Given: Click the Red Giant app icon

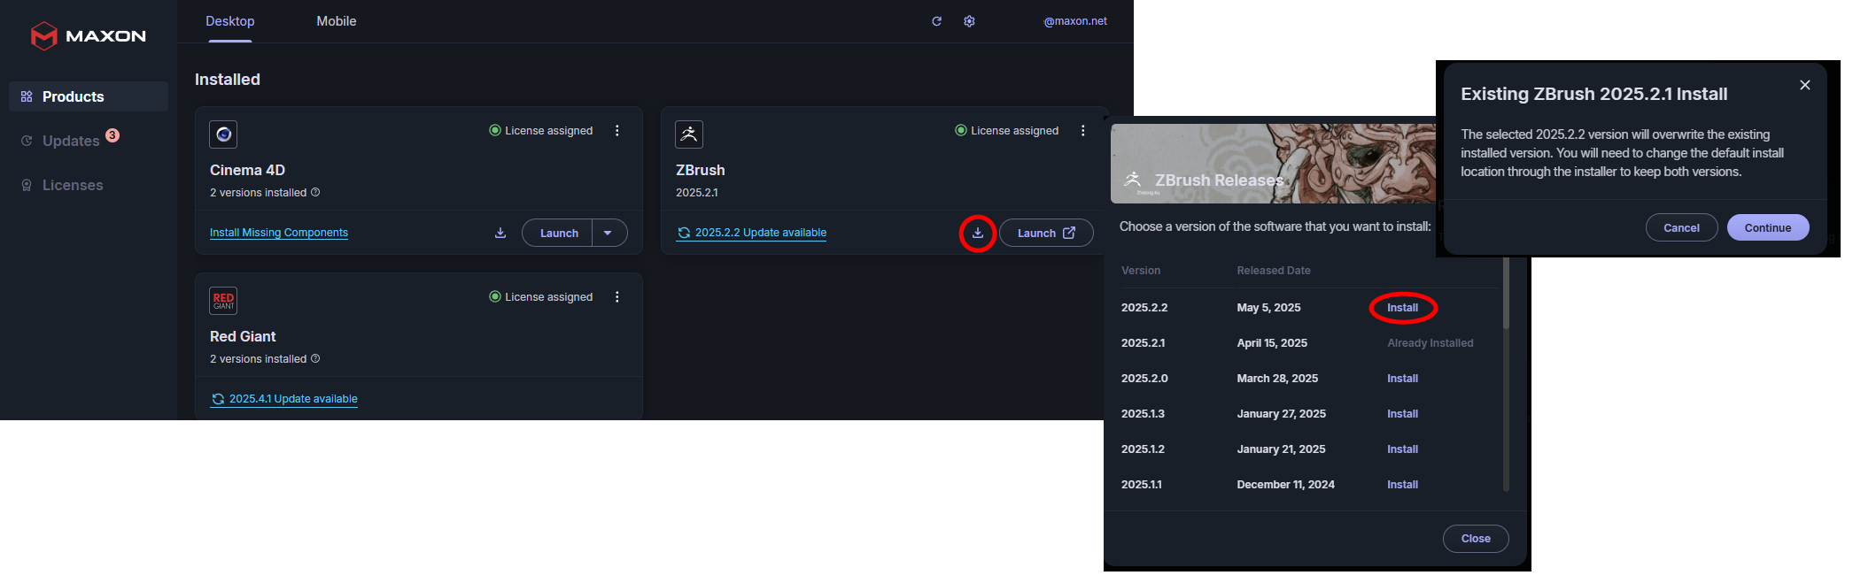Looking at the screenshot, I should click(223, 301).
